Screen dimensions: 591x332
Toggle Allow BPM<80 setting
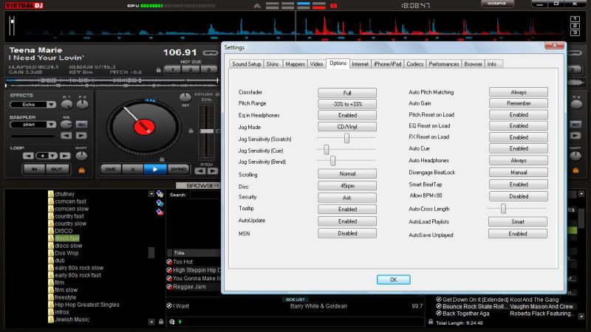(519, 196)
